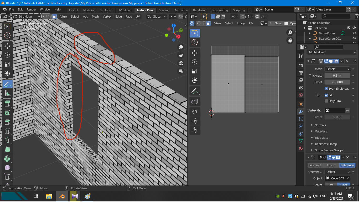
Task: Toggle Even Thickness checkbox
Action: pyautogui.click(x=326, y=89)
